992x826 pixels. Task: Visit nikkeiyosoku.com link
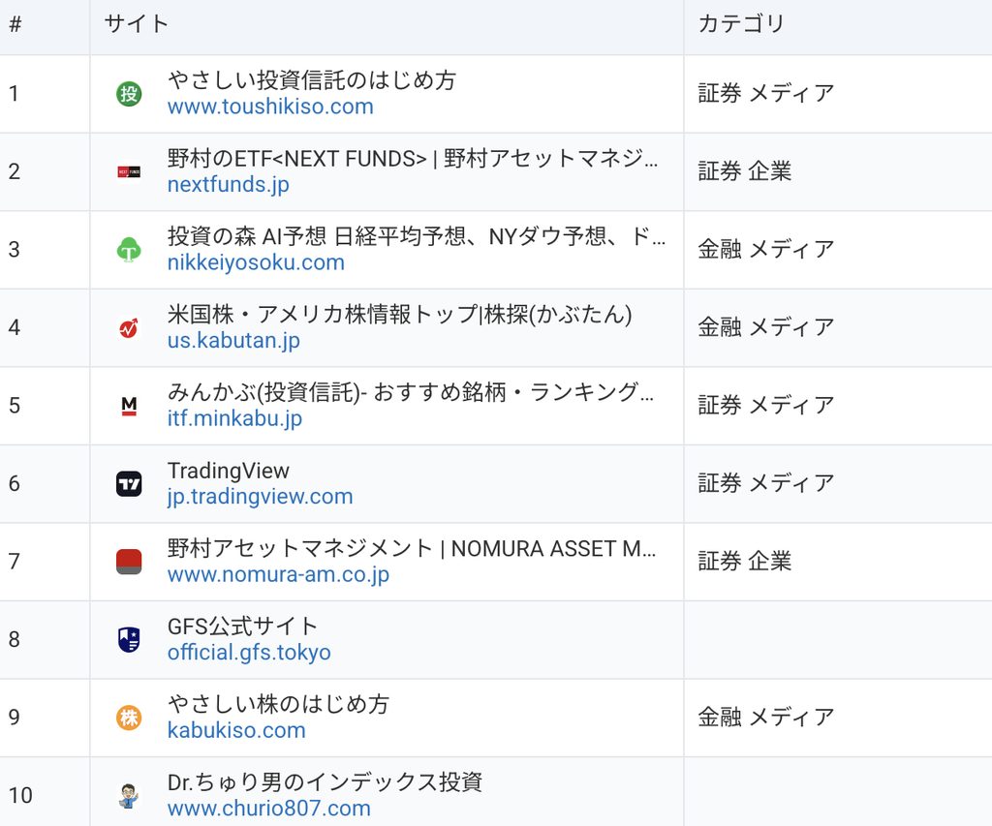click(256, 261)
